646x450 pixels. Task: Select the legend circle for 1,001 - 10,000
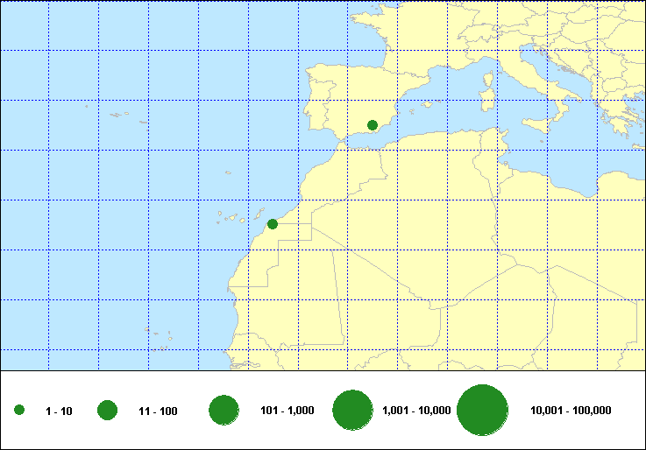click(354, 410)
